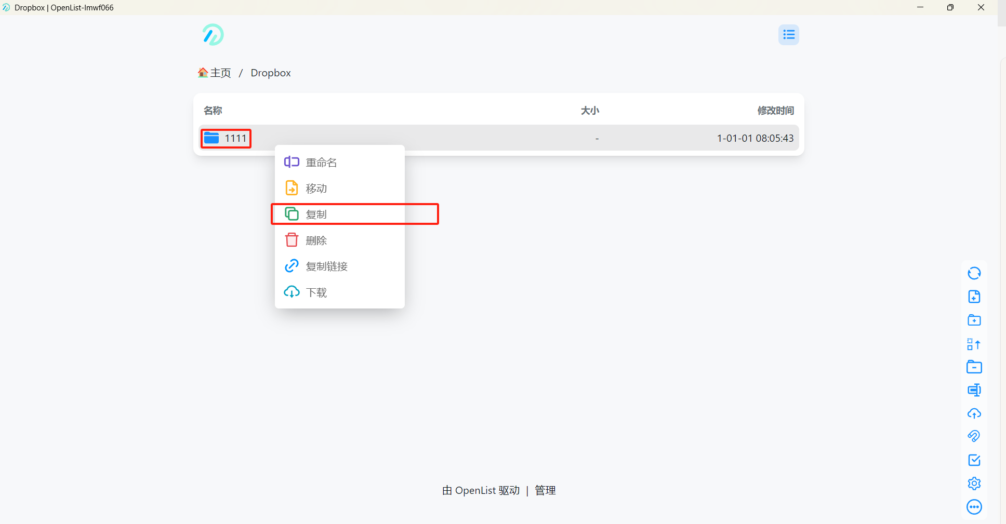
Task: Choose 下载 from the context menu
Action: pyautogui.click(x=340, y=292)
